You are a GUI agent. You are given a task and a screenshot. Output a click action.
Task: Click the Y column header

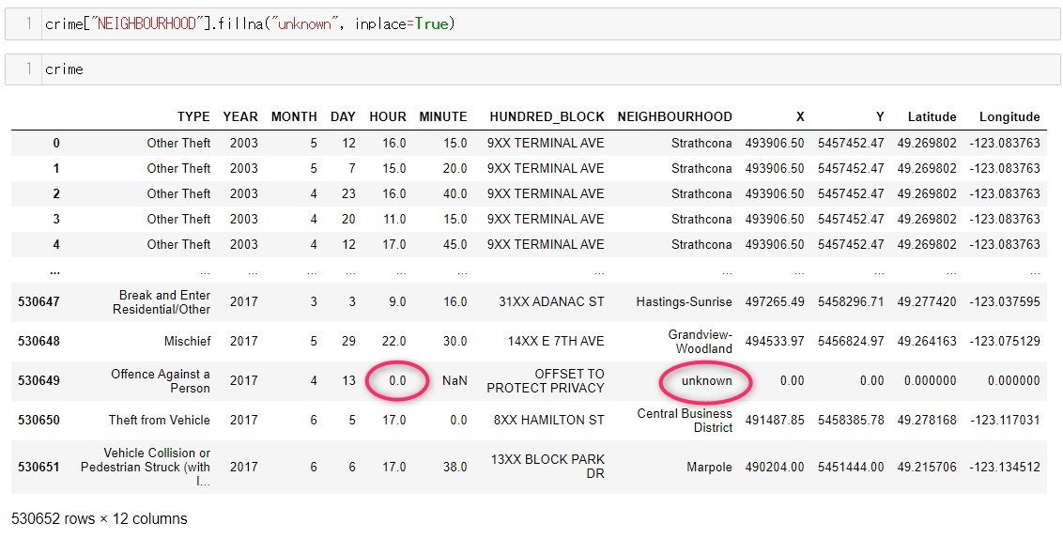880,116
